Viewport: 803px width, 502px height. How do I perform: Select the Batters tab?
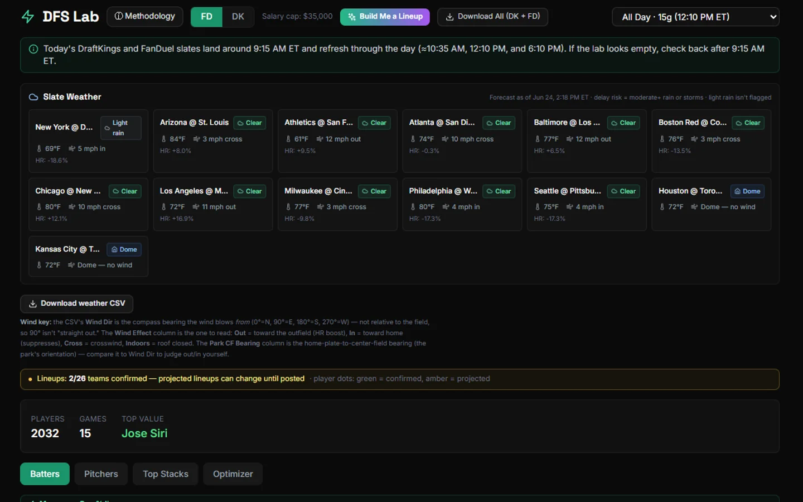[45, 474]
